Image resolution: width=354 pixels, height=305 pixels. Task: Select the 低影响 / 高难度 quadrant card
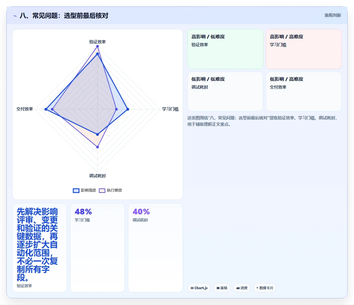(x=304, y=92)
